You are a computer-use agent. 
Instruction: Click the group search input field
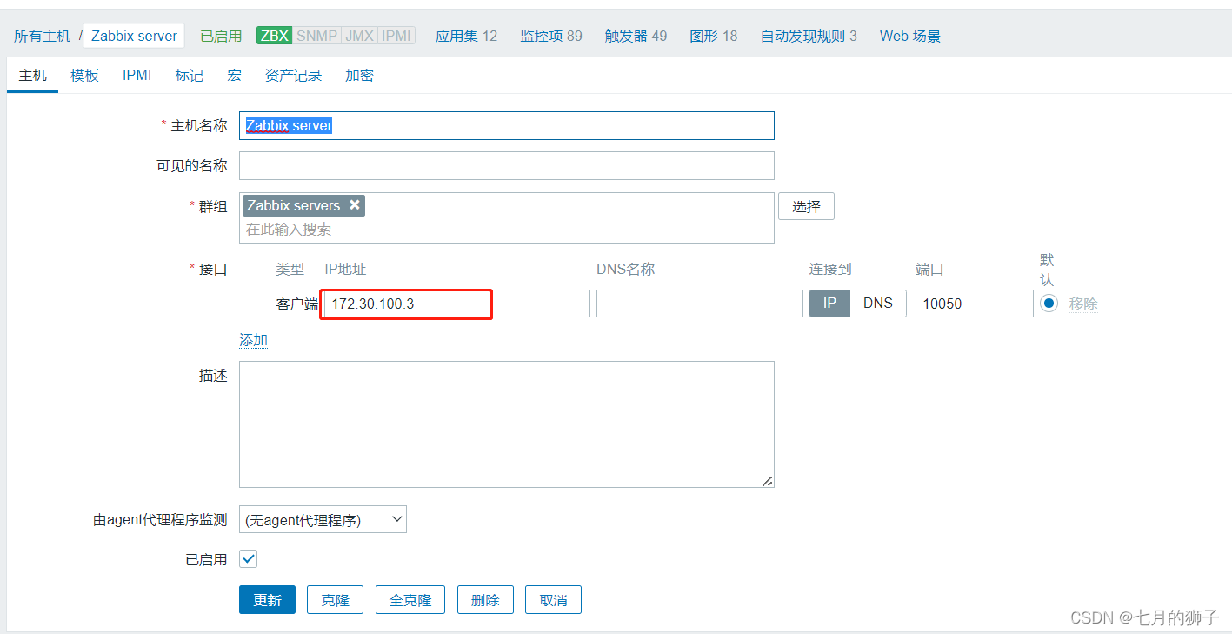(506, 230)
